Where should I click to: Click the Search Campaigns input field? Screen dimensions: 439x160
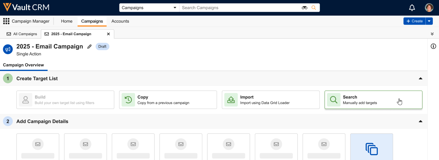click(239, 8)
